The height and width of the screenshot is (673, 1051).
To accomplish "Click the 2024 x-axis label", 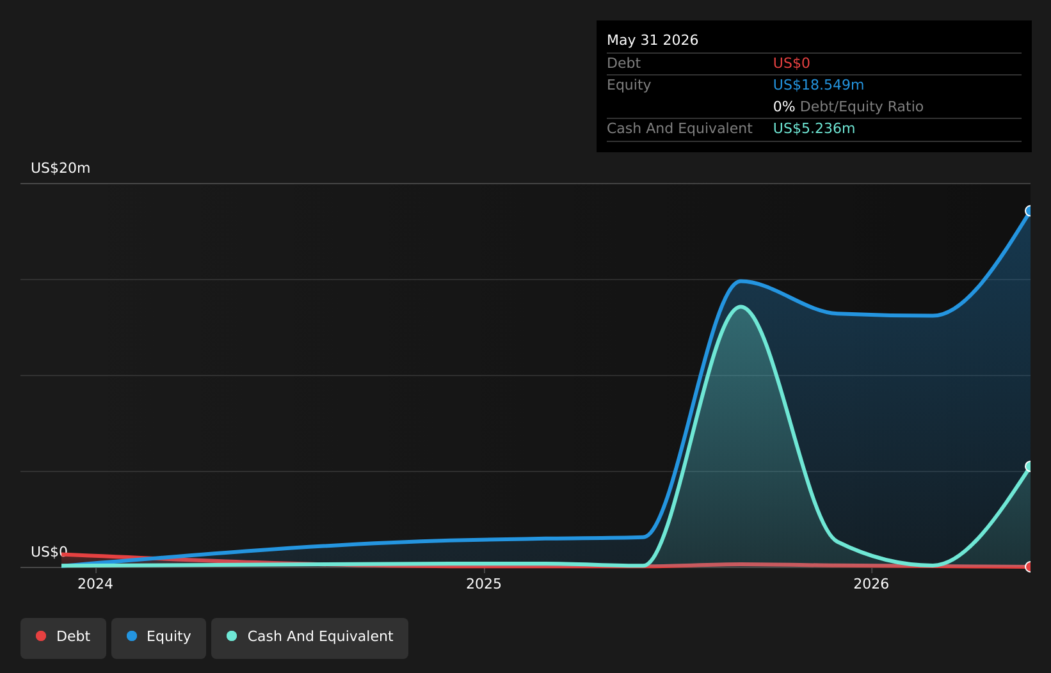I will pyautogui.click(x=95, y=583).
